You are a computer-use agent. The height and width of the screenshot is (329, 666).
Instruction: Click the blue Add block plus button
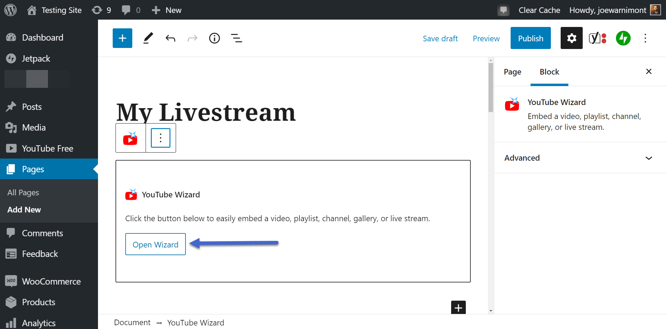coord(122,38)
